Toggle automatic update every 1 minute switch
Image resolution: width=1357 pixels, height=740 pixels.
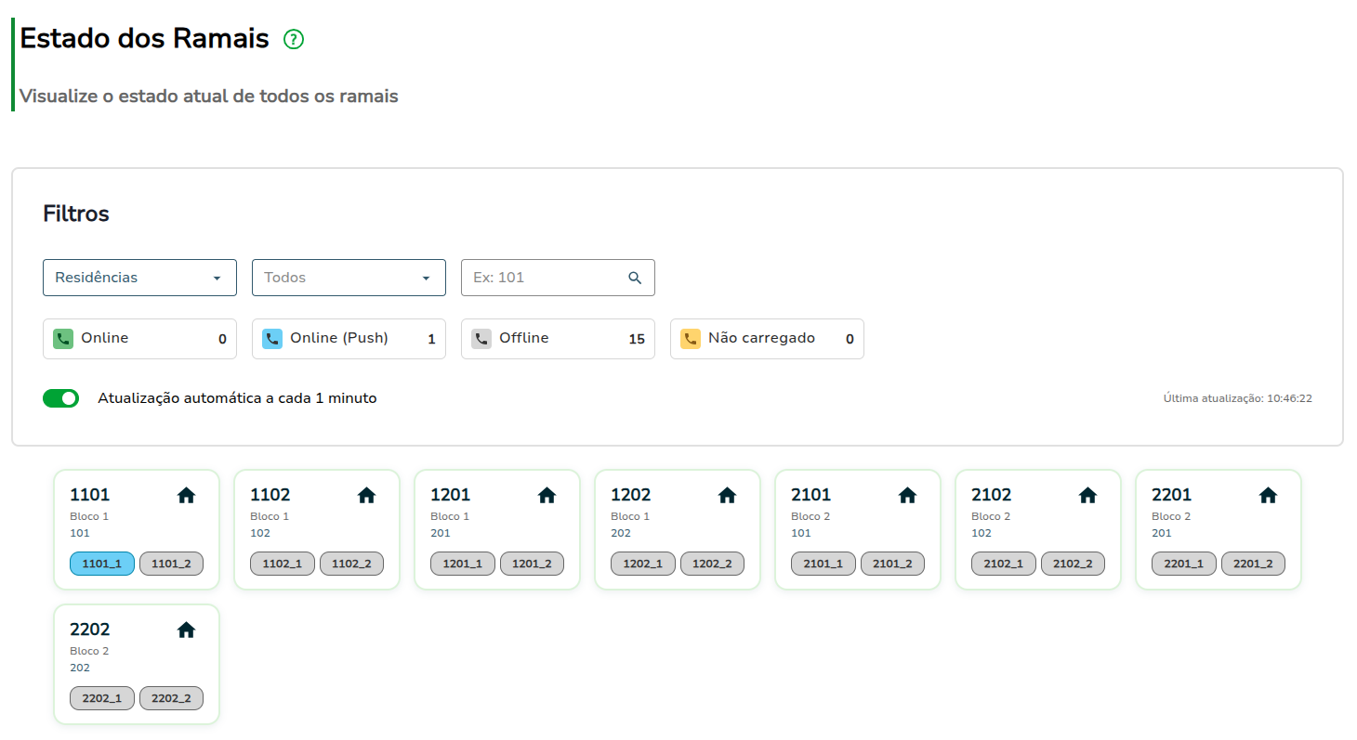click(x=61, y=398)
